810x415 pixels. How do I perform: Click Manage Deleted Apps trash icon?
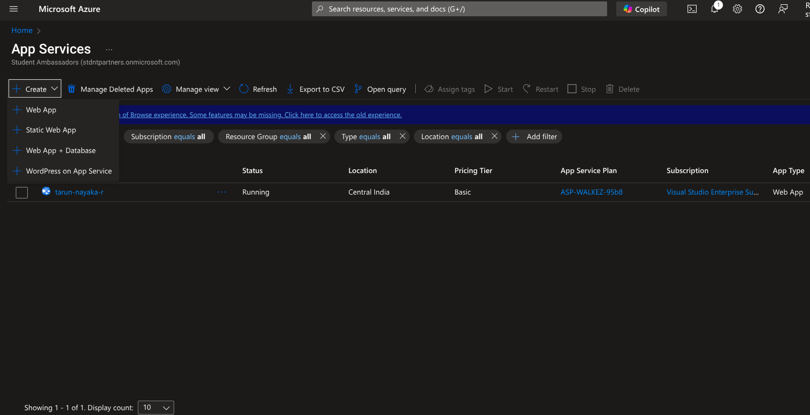click(x=72, y=89)
